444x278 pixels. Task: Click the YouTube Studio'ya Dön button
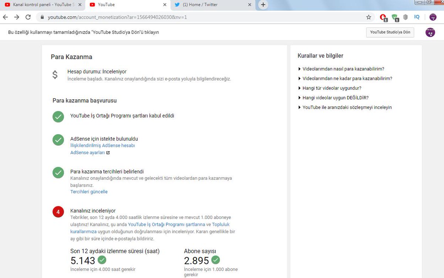390,32
